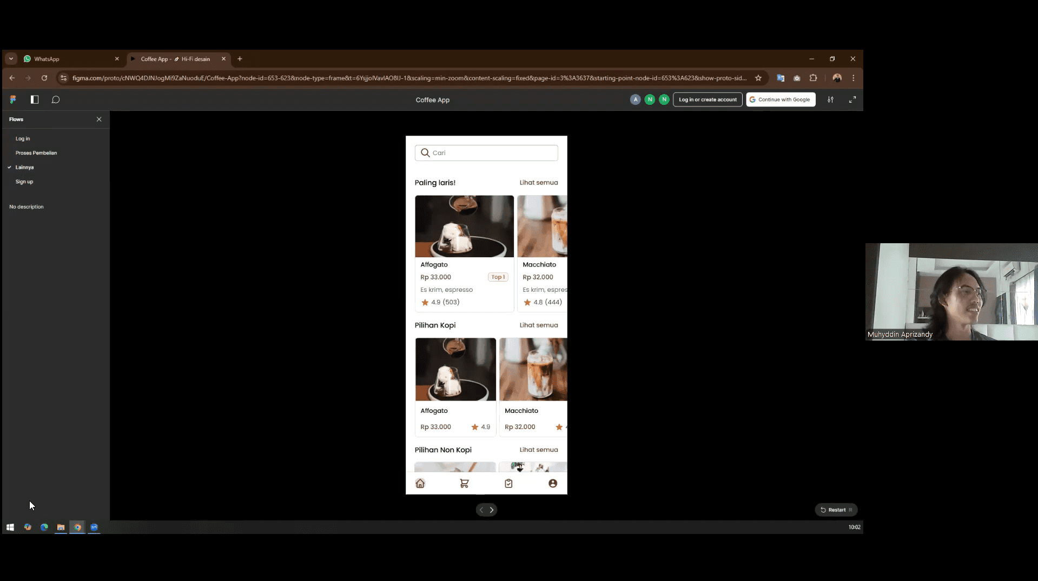Select the Log in flow
1038x581 pixels.
(x=23, y=139)
